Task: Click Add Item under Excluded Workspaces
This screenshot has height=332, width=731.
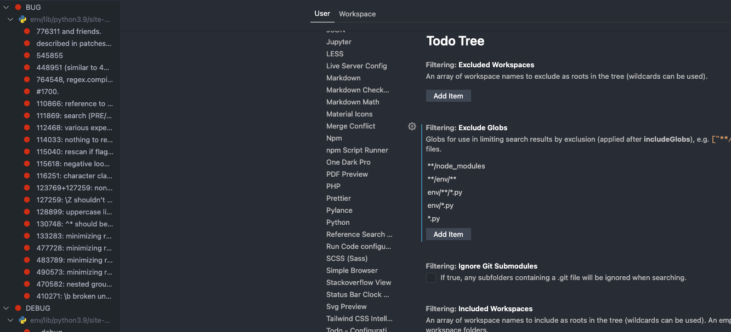Action: tap(448, 96)
